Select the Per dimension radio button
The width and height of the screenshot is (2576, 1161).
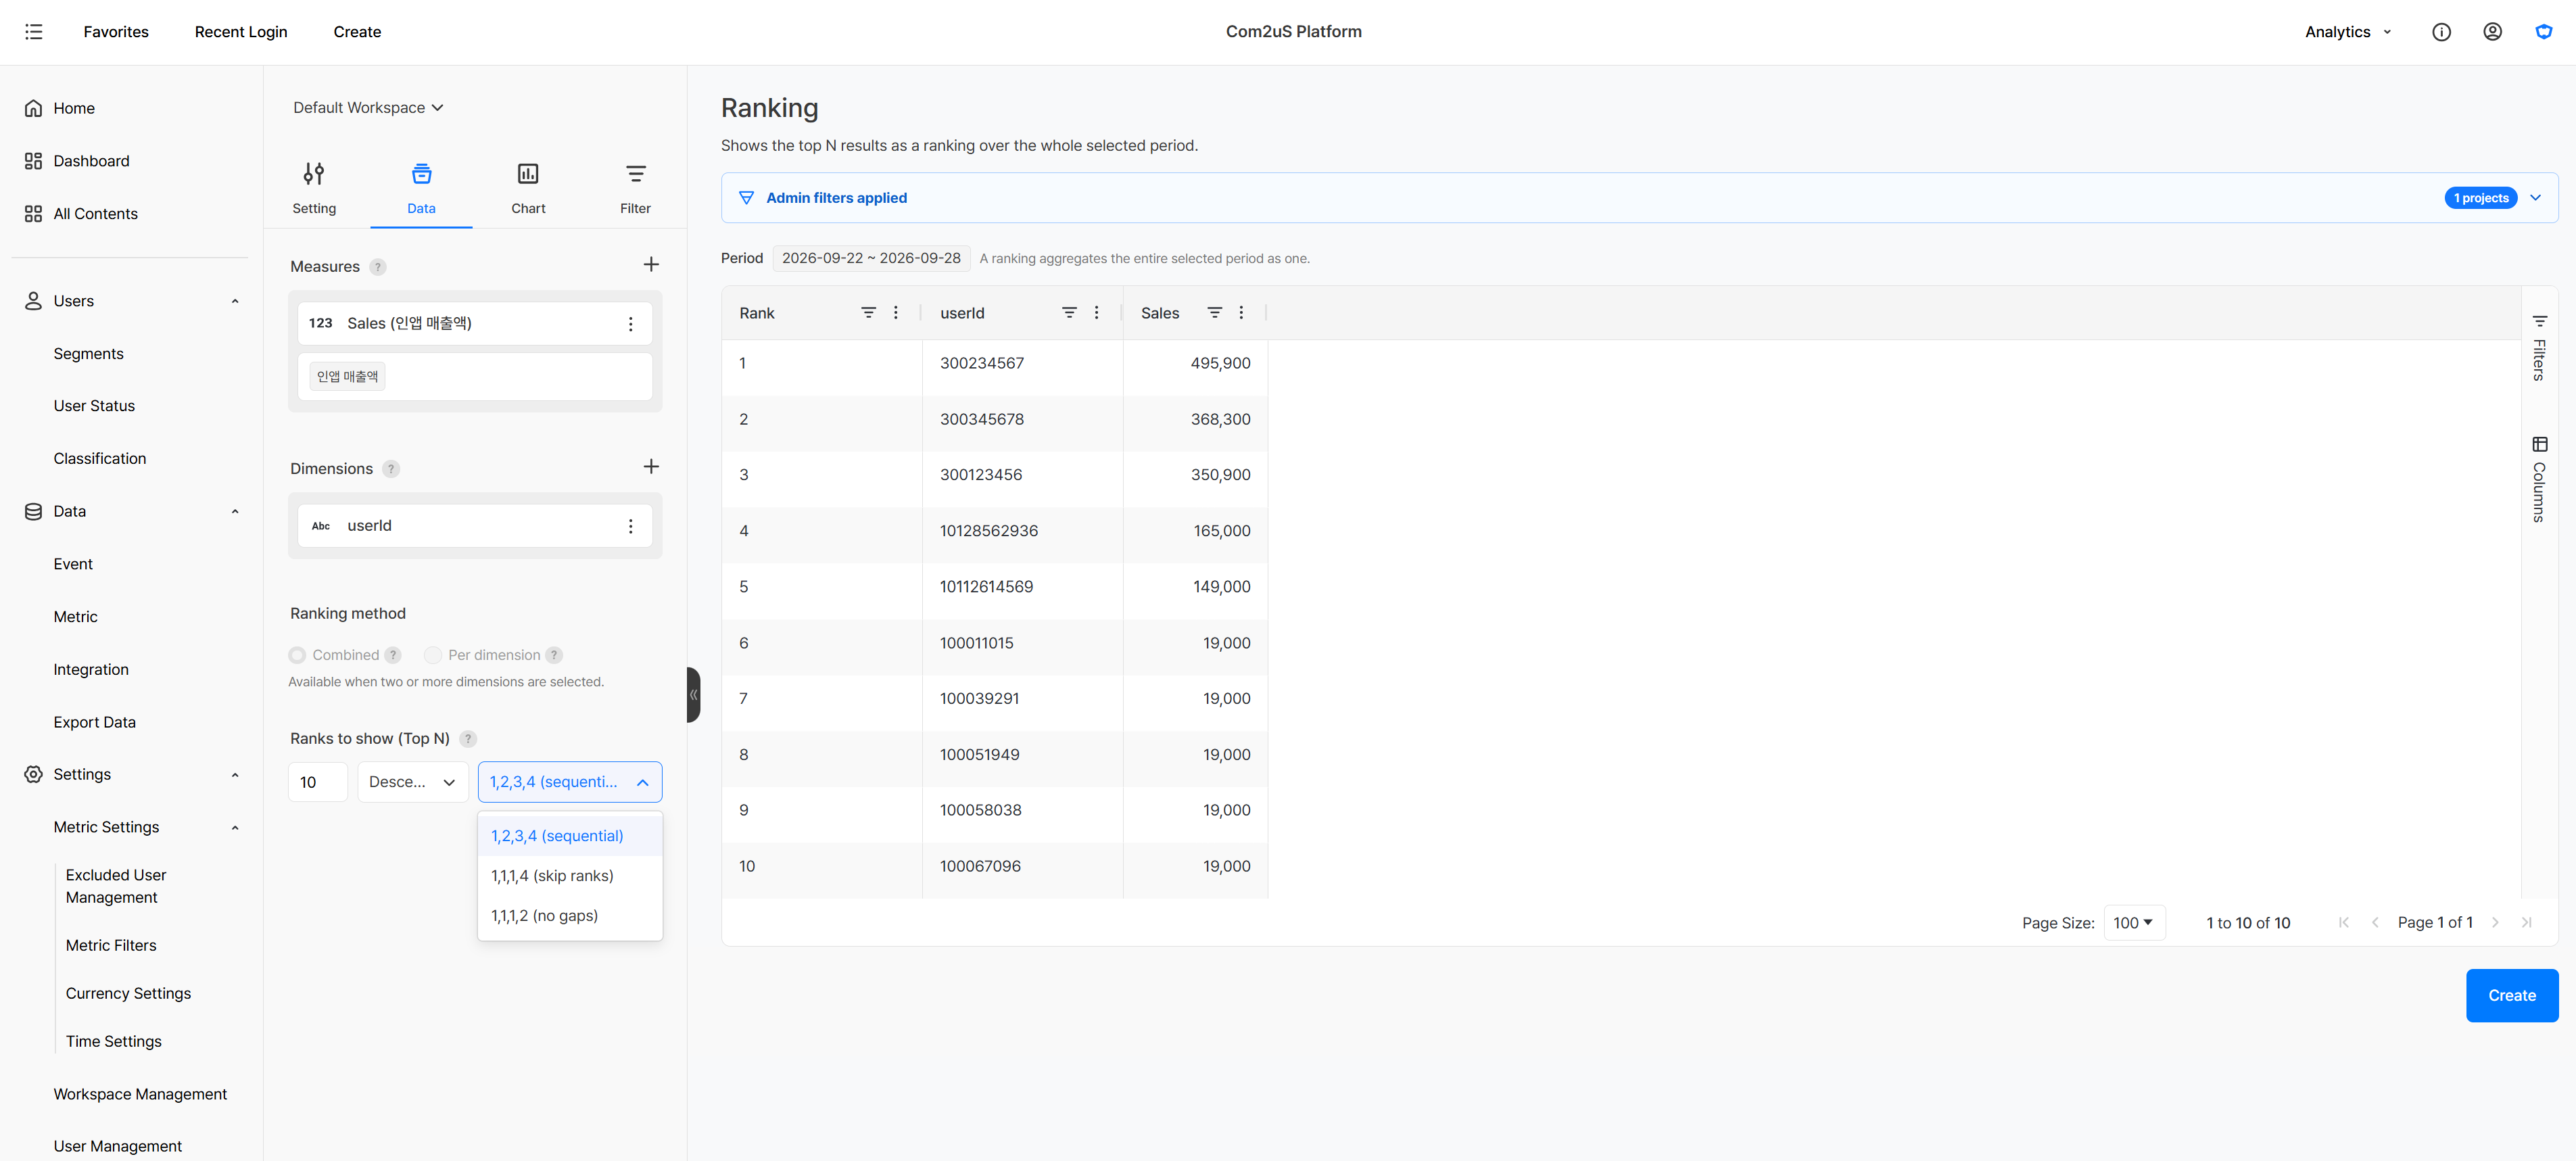pyautogui.click(x=433, y=655)
